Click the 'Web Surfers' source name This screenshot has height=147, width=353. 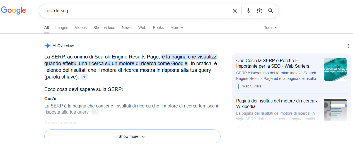point(252,86)
